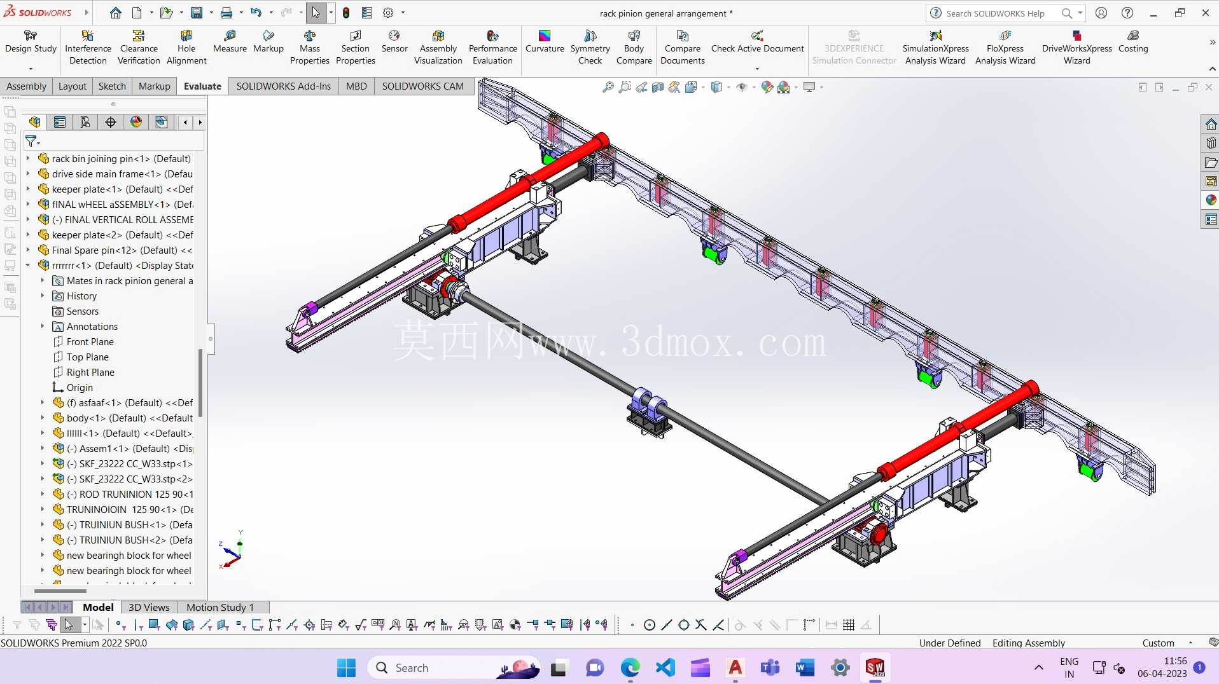Click the taskbar Search box

click(x=454, y=667)
